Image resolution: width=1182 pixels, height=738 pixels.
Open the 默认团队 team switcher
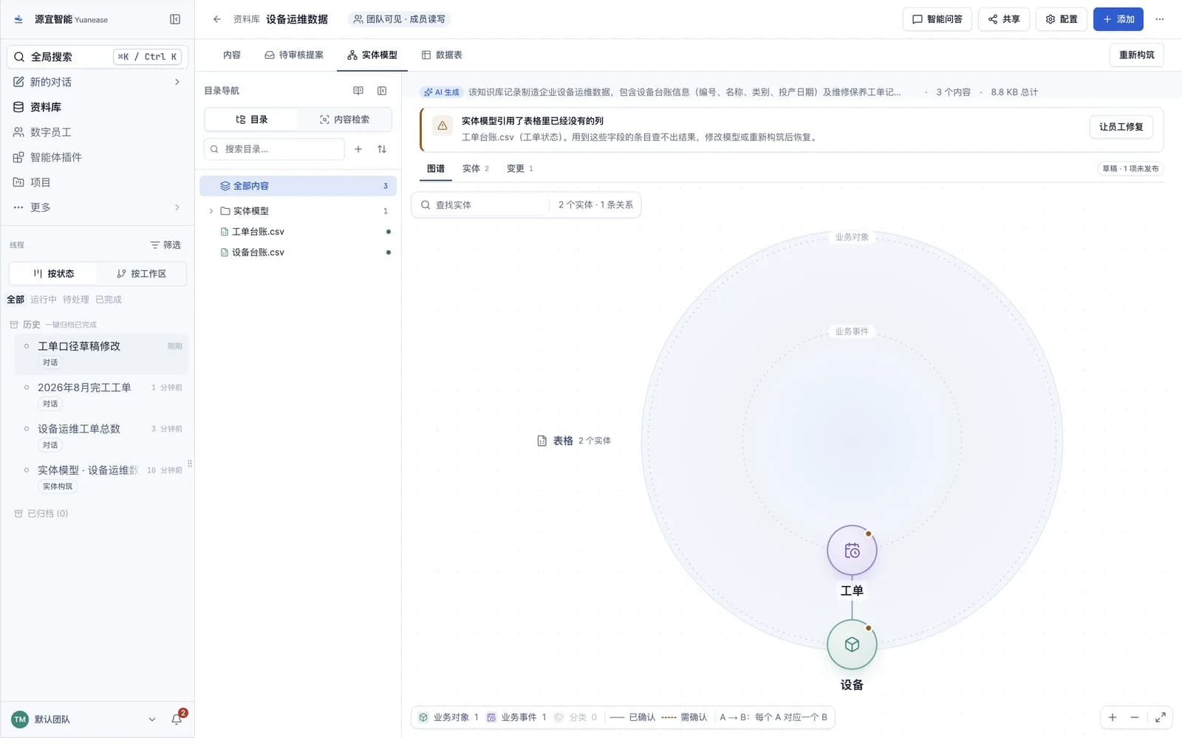83,719
